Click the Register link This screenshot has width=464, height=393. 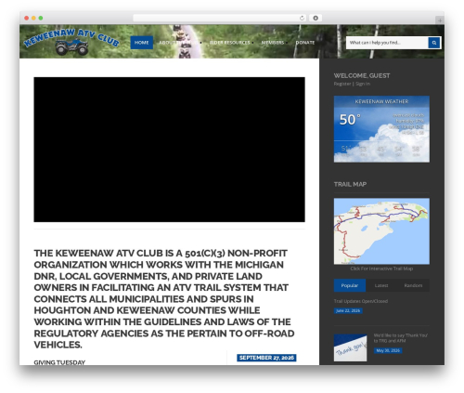(x=342, y=84)
